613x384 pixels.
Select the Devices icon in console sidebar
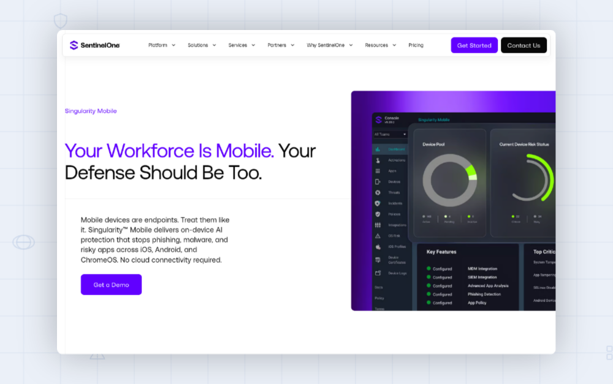point(378,182)
